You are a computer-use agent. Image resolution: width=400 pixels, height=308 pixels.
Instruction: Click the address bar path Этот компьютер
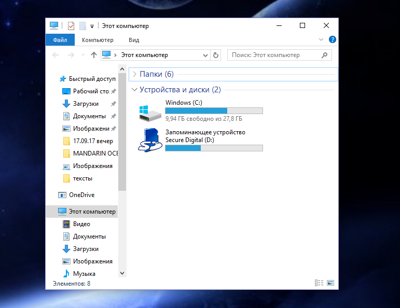pyautogui.click(x=144, y=55)
